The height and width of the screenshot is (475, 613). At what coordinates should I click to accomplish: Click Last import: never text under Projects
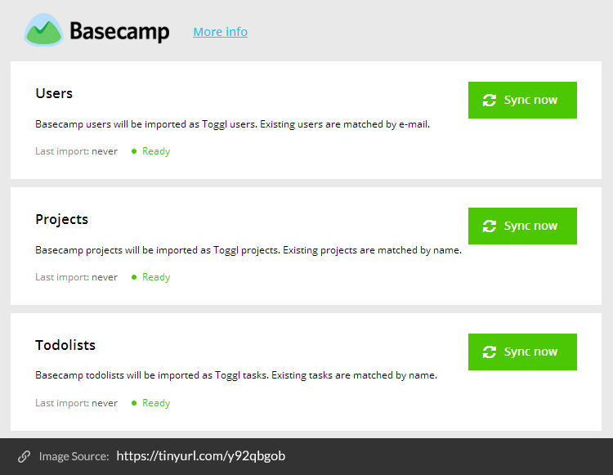point(76,277)
